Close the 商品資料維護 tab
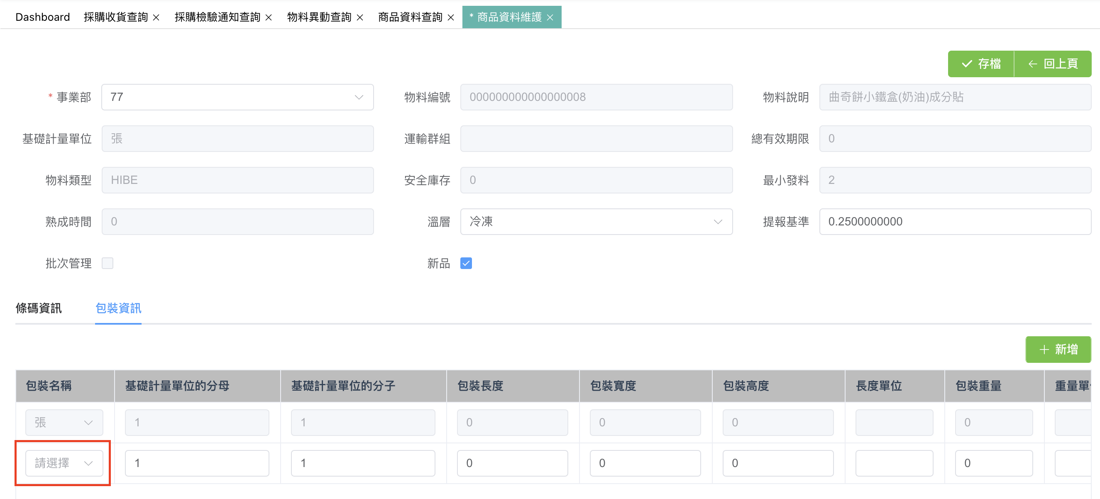Screen dimensions: 1100x499 [x=550, y=17]
